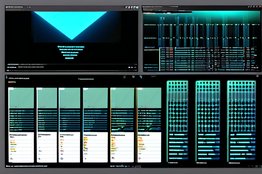Screen dimensions: 262x174
Task: Click the blue icon in the lower panel toolbar
Action: [141, 76]
